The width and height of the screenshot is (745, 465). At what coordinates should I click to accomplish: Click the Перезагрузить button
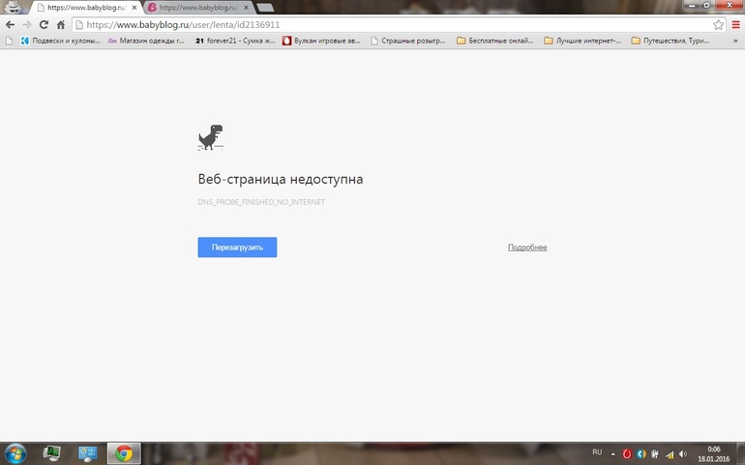click(237, 247)
